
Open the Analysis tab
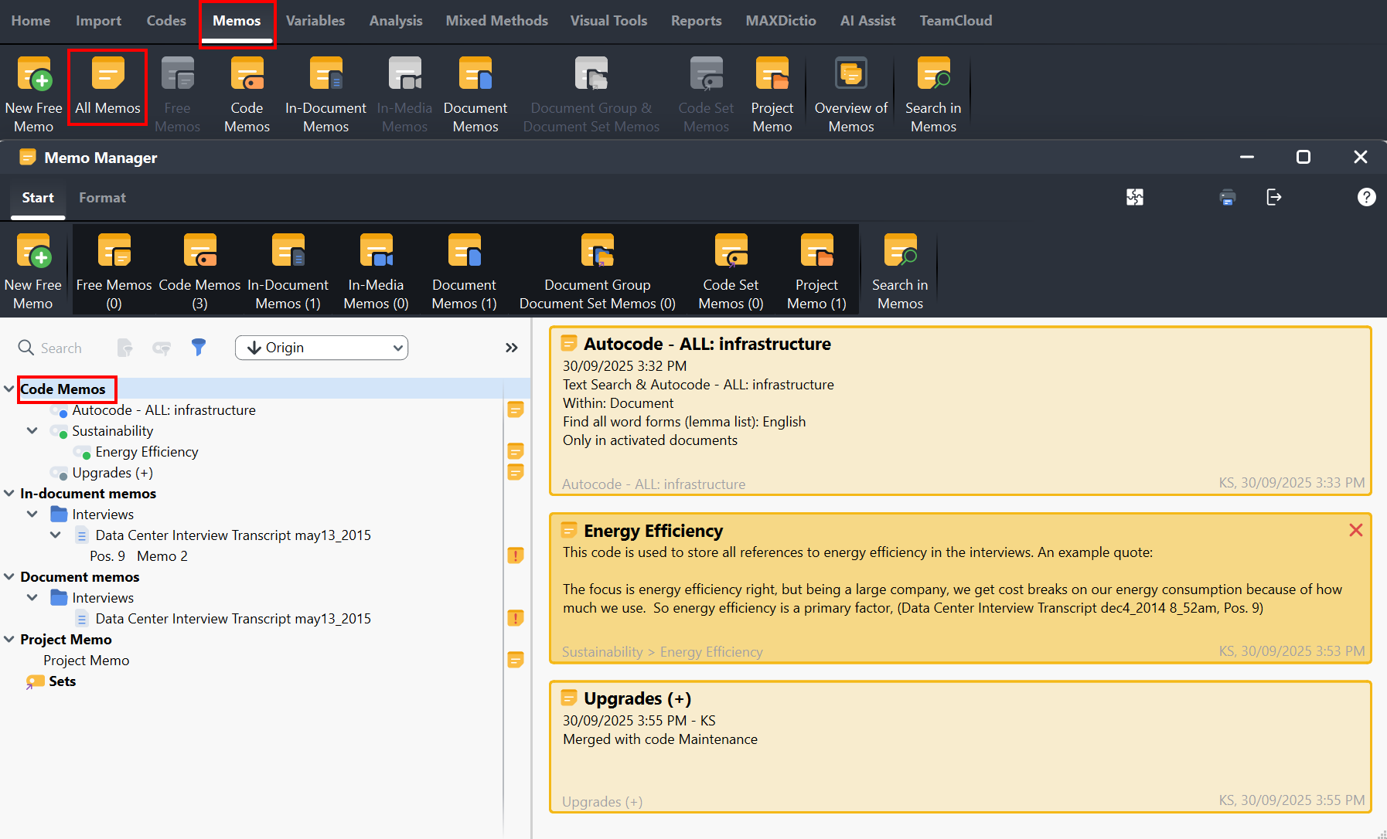tap(396, 21)
